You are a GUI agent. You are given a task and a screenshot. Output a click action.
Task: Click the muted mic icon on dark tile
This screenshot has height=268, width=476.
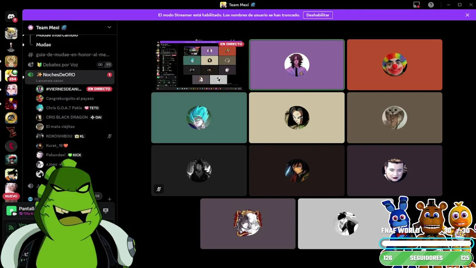(159, 189)
